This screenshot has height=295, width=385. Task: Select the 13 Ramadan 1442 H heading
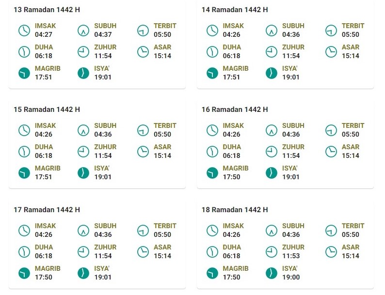coord(47,10)
